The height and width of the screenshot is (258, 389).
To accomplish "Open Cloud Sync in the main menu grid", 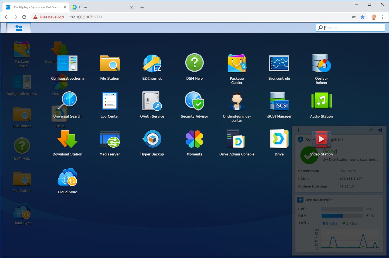I will [x=67, y=181].
